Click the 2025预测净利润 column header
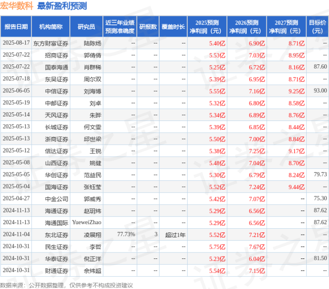 [207, 26]
